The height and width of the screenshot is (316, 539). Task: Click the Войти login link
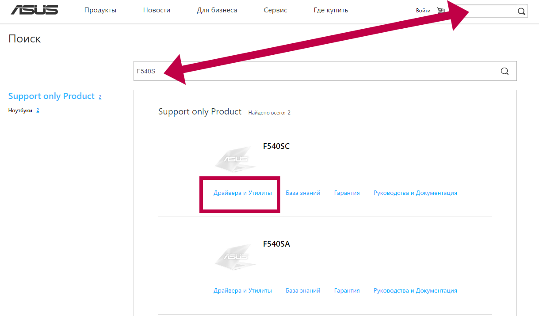pyautogui.click(x=423, y=11)
